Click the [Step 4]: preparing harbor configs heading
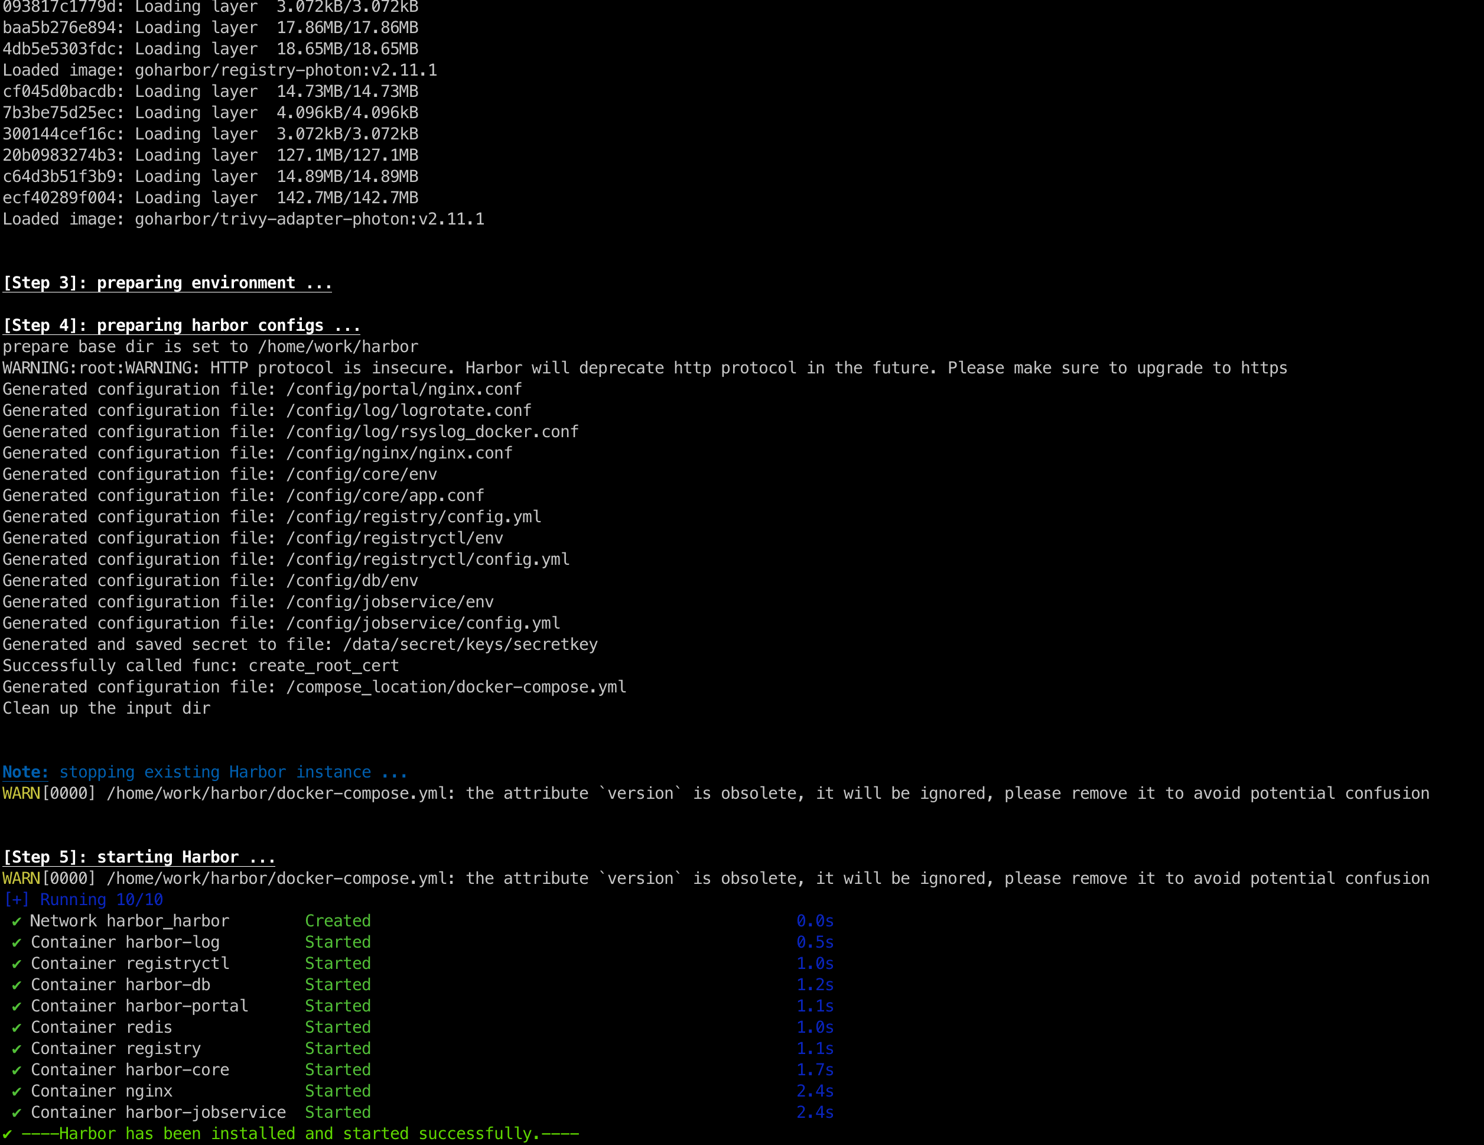 click(181, 326)
